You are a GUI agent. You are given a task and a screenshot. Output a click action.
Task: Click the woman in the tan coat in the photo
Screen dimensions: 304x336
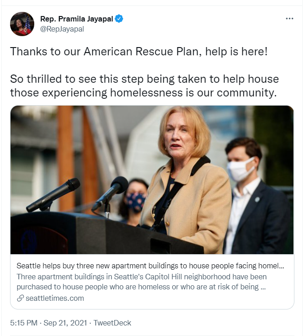[187, 183]
